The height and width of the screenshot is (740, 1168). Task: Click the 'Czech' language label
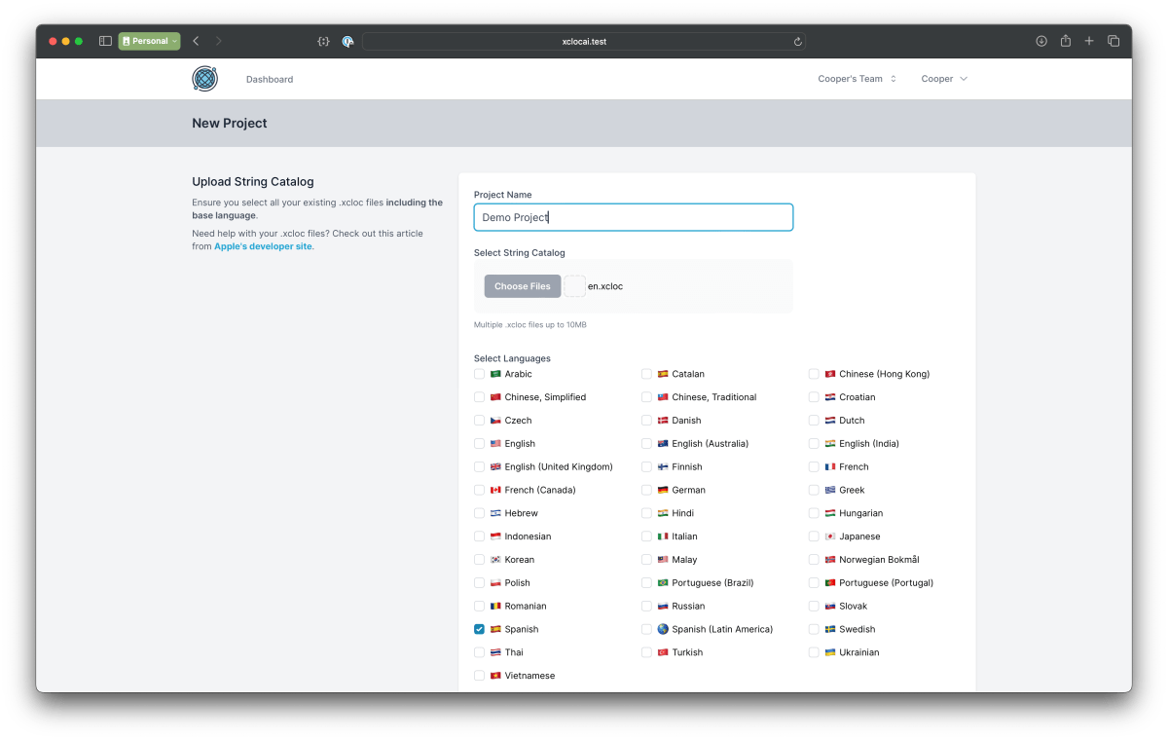point(519,421)
